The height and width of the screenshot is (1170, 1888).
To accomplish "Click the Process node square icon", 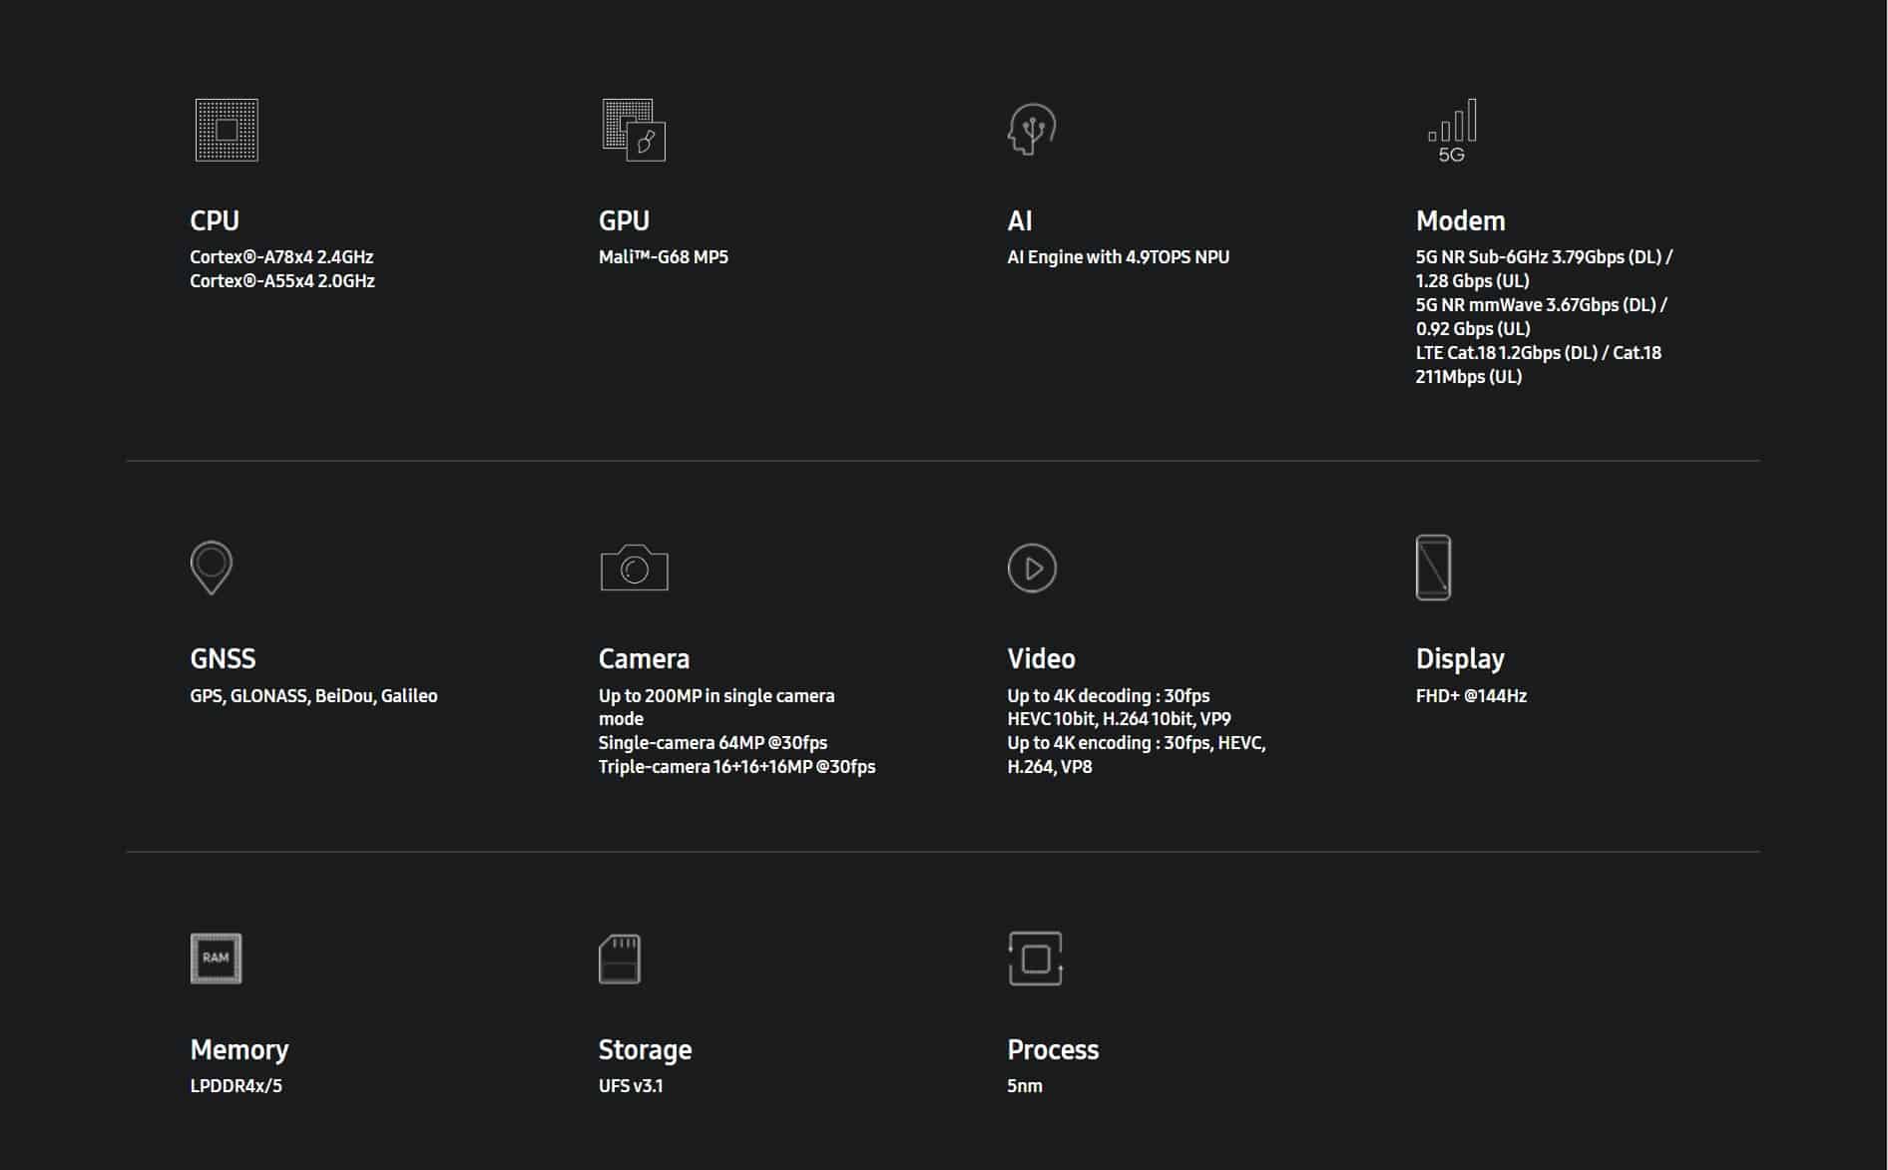I will [x=1035, y=959].
